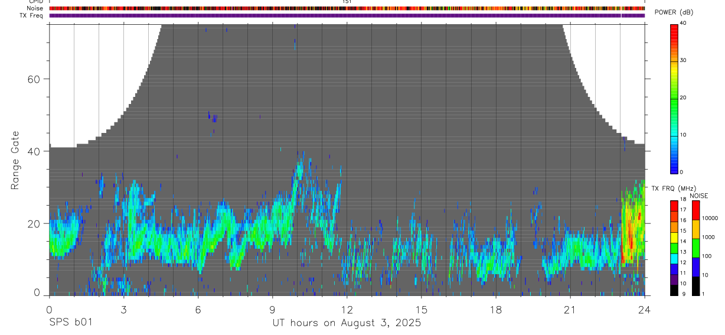The image size is (725, 335).
Task: Click the purple TX Freq strip above the plot
Action: [x=347, y=15]
